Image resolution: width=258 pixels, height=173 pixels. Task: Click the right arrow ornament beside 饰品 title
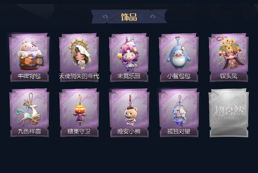153,17
